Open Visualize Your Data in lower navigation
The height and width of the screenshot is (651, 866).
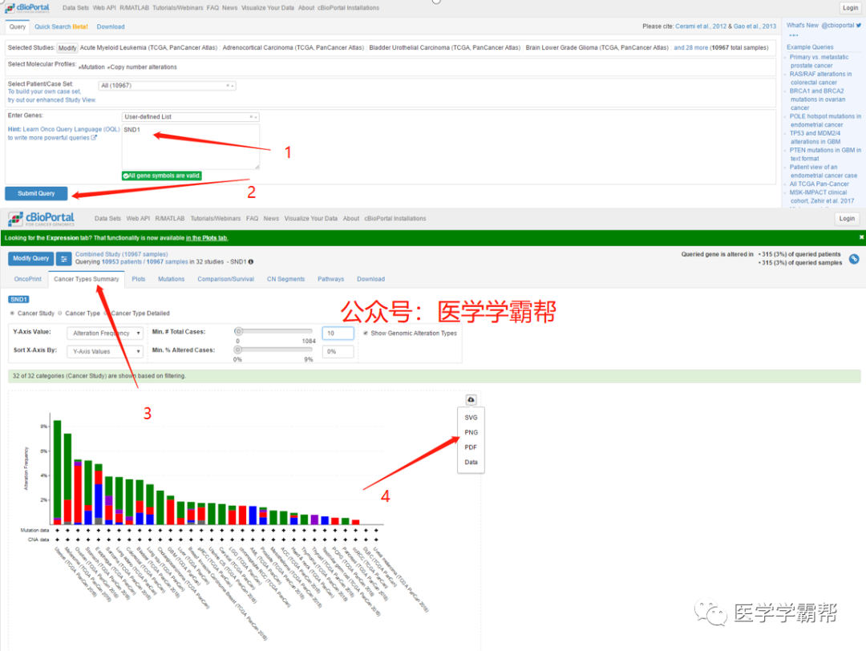(310, 219)
